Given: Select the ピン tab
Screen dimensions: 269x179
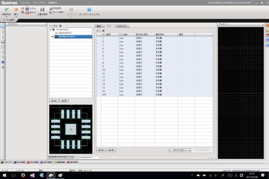Looking at the screenshot, I should [x=109, y=26].
